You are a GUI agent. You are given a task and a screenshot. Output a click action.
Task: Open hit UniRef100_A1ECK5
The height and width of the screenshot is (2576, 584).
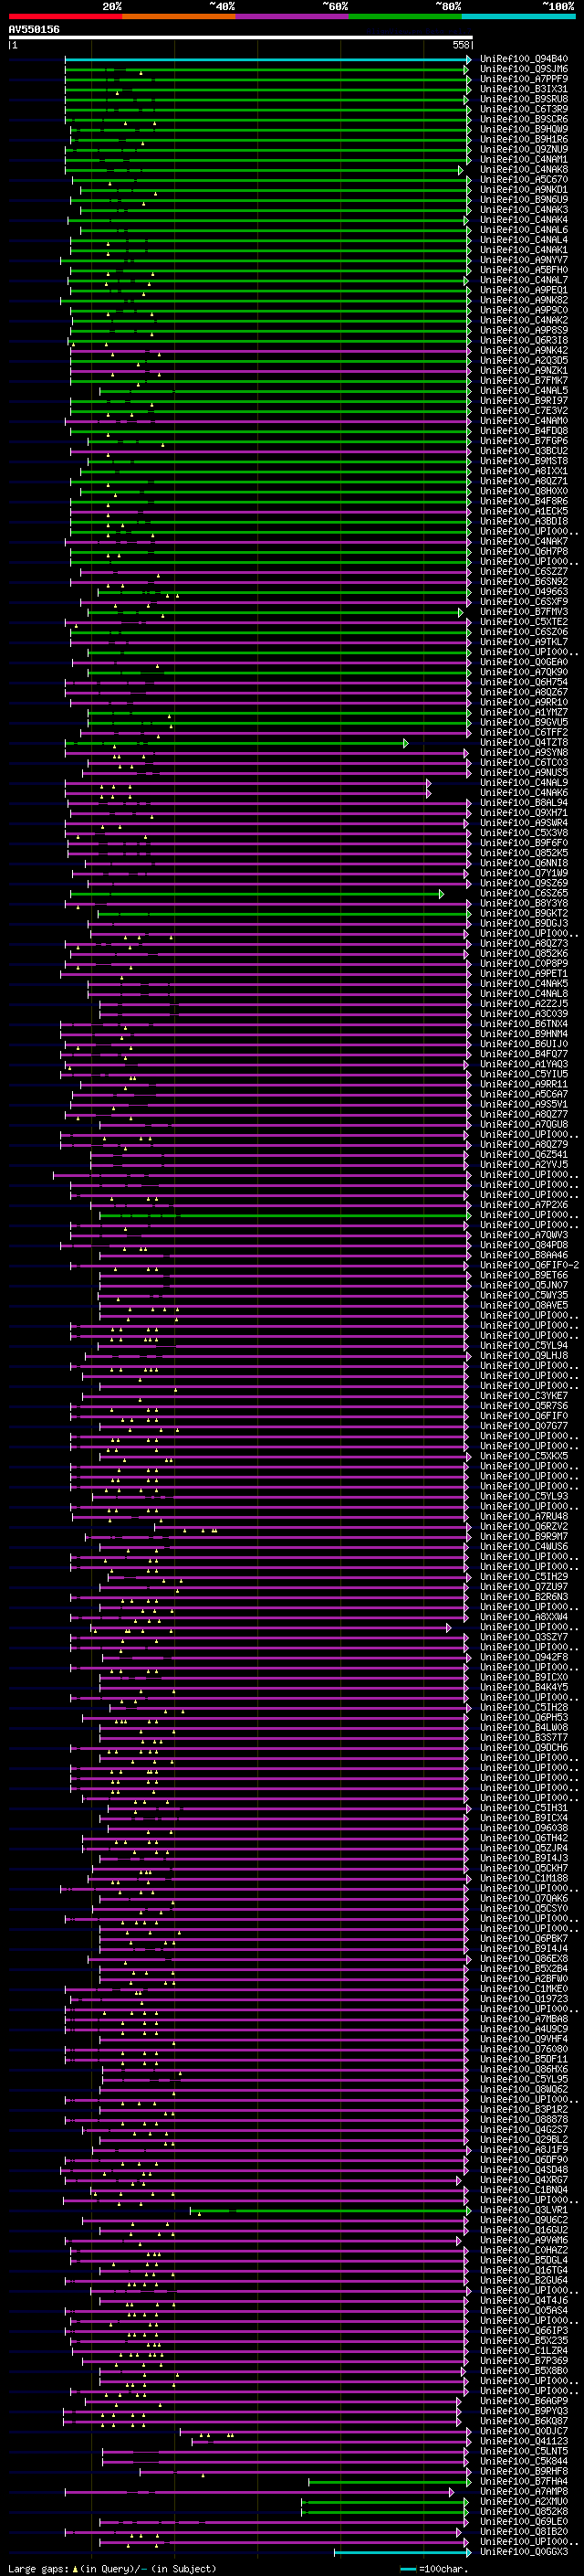pyautogui.click(x=524, y=512)
